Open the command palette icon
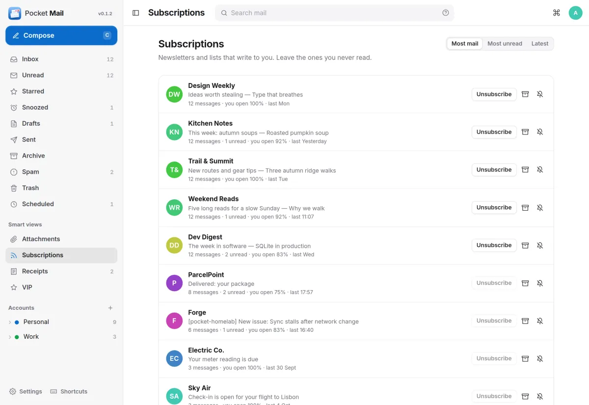This screenshot has height=405, width=589. pos(557,13)
